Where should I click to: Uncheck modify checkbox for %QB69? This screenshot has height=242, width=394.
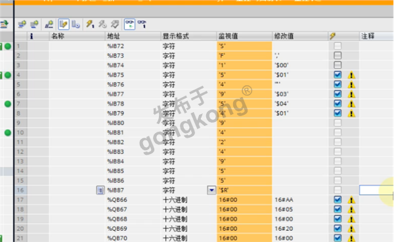[338, 228]
